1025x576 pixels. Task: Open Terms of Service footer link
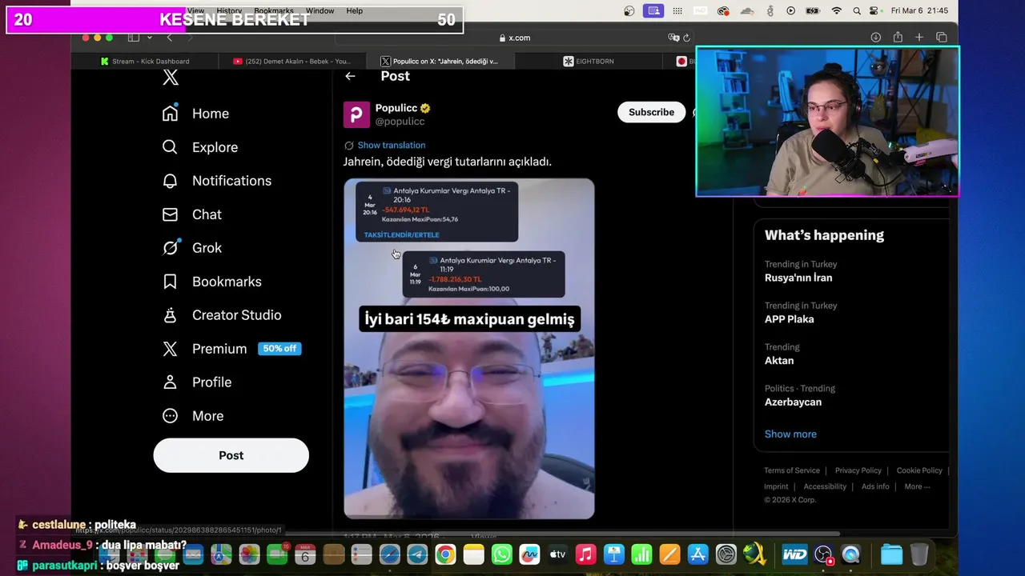pyautogui.click(x=792, y=470)
